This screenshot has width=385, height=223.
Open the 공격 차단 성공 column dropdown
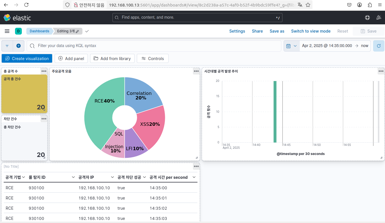144,177
